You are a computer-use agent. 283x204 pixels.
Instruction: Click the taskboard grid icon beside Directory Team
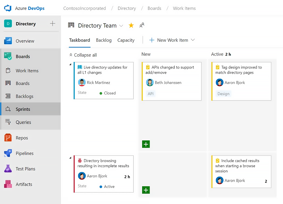[x=71, y=25]
